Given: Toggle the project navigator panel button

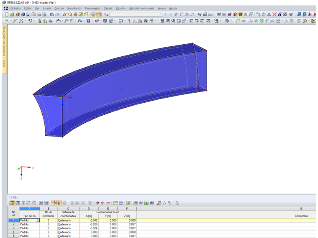Looking at the screenshot, I should (x=93, y=14).
